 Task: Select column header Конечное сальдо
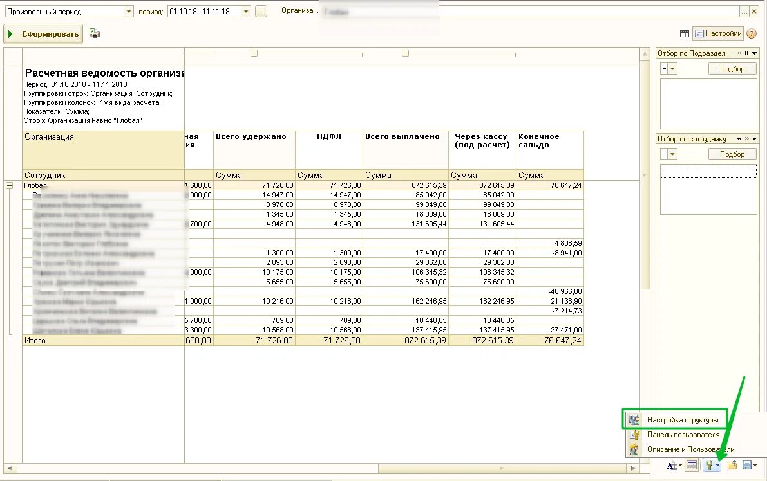550,149
